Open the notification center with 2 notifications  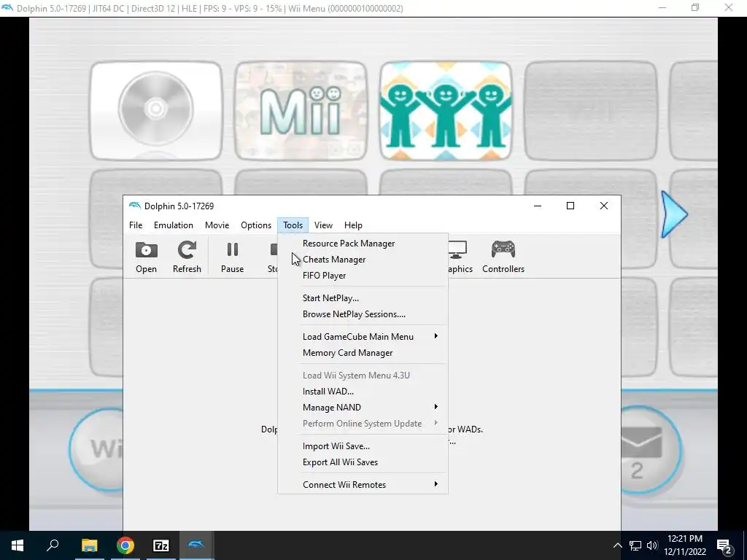[724, 546]
